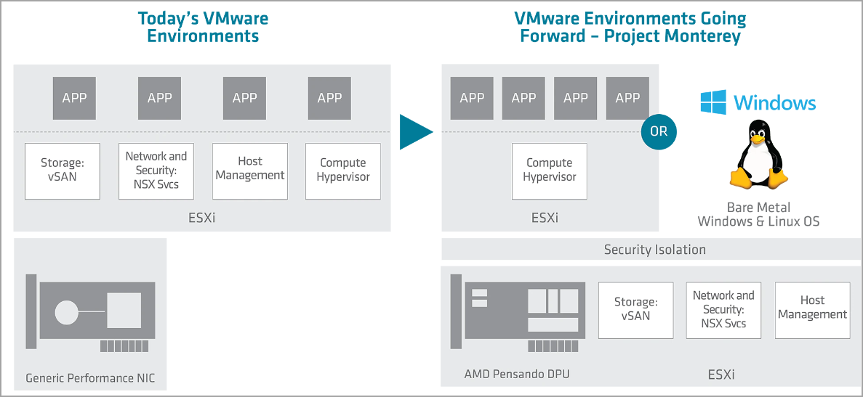
Task: Select the Windows four-pane logo
Action: (x=713, y=102)
